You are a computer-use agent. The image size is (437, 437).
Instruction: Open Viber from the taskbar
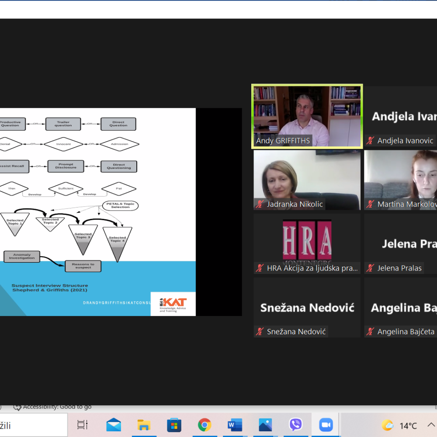click(295, 425)
